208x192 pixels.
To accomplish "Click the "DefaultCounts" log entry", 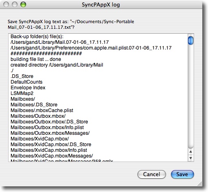I will pyautogui.click(x=27, y=82).
